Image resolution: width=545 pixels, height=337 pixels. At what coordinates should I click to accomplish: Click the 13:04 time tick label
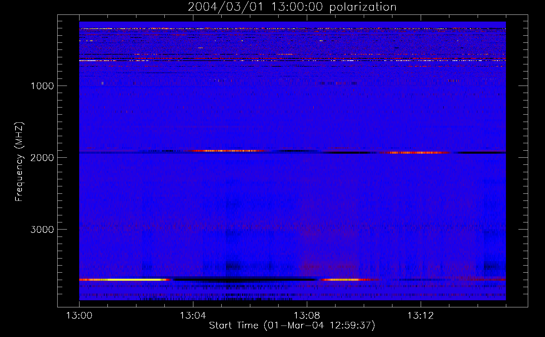(193, 316)
